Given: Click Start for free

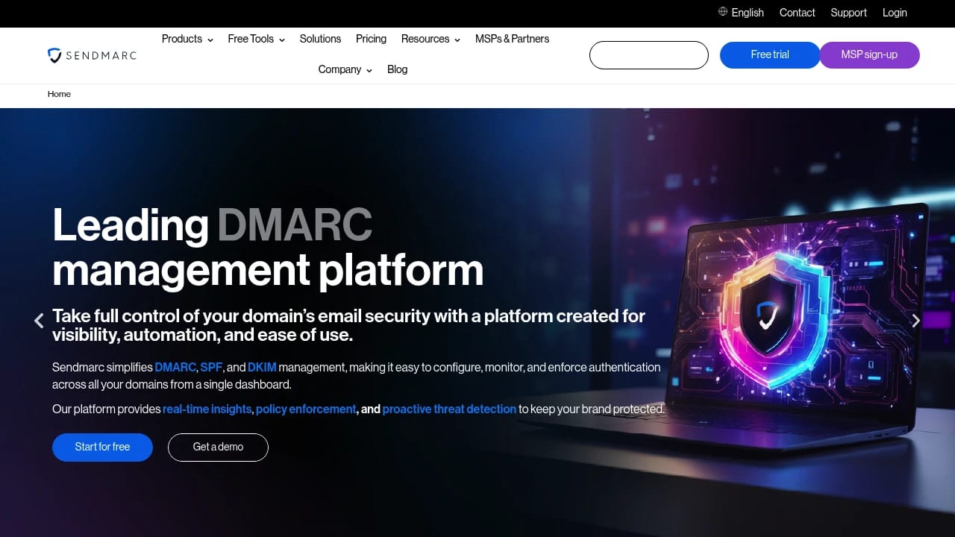Looking at the screenshot, I should coord(102,447).
